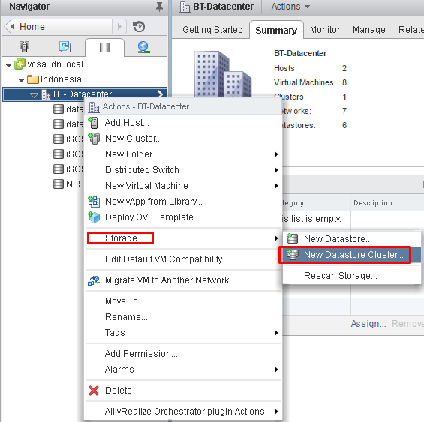Click the datacenter icon in the title header

pyautogui.click(x=185, y=7)
